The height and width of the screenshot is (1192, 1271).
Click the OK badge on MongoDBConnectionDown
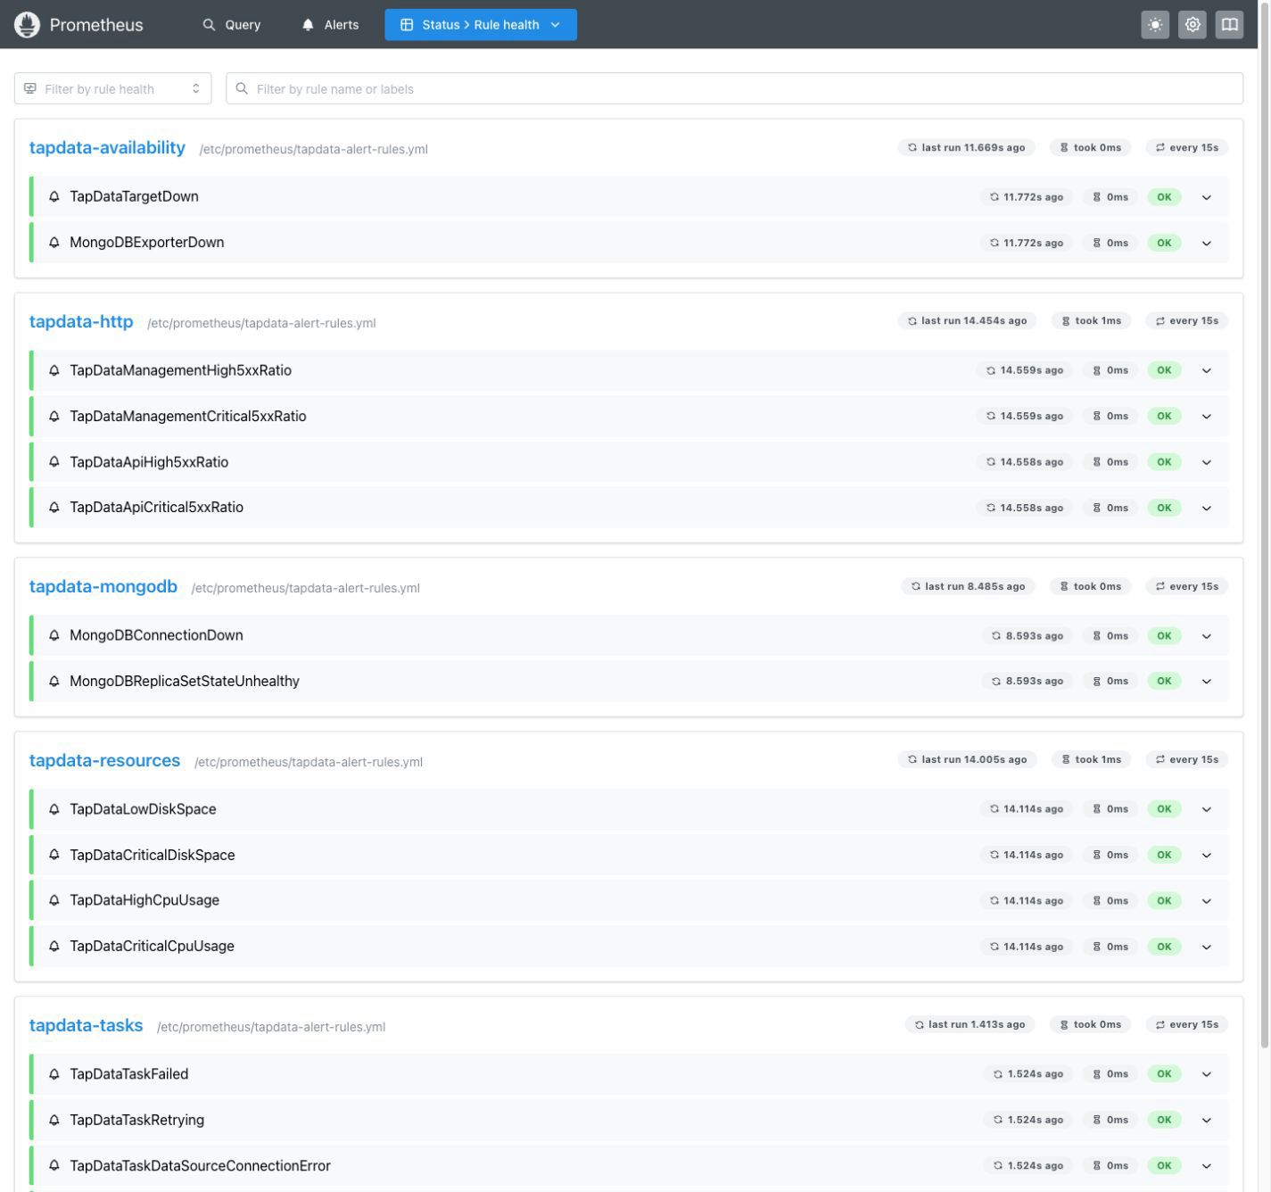click(x=1164, y=636)
